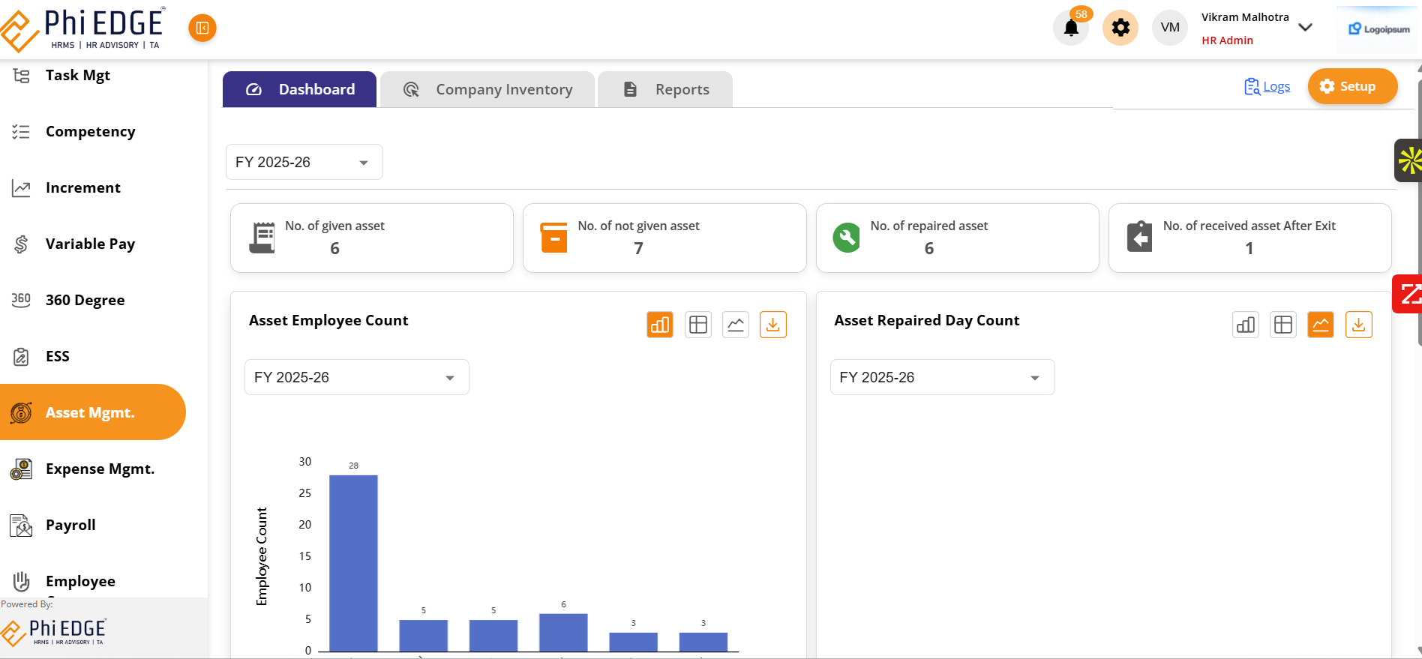Expand the Asset Employee Count FY dropdown

pyautogui.click(x=356, y=377)
